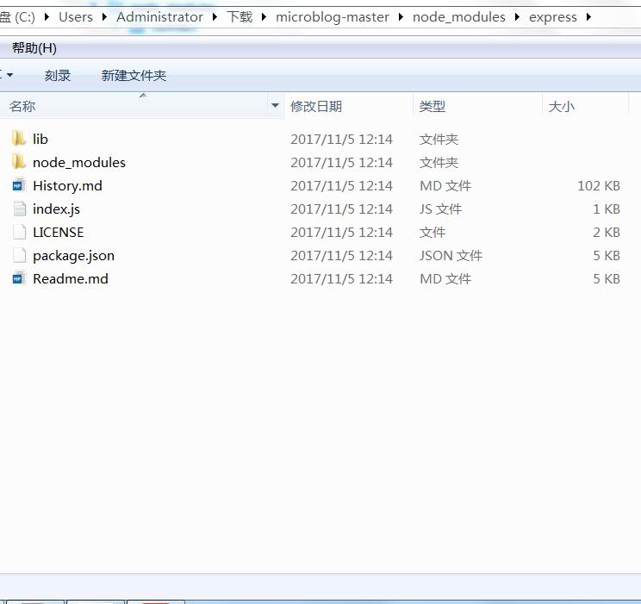Click the JSON 文件 type cell
The image size is (641, 604).
tap(451, 256)
